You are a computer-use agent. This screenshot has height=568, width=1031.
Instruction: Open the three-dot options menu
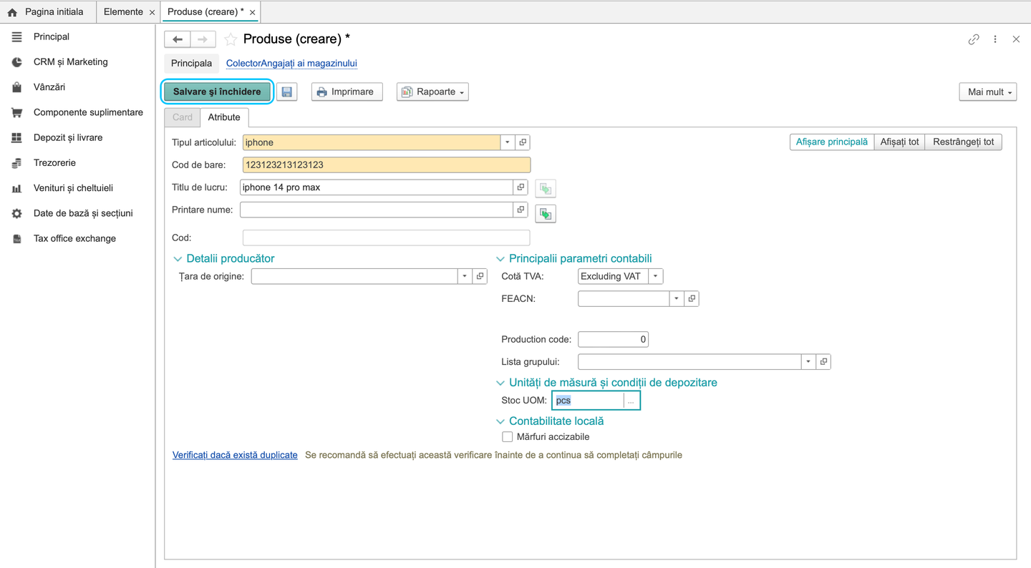[x=995, y=39]
